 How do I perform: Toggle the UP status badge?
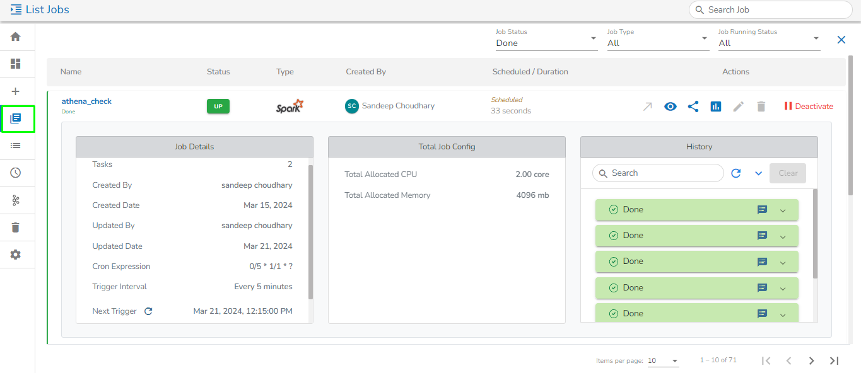click(x=218, y=106)
